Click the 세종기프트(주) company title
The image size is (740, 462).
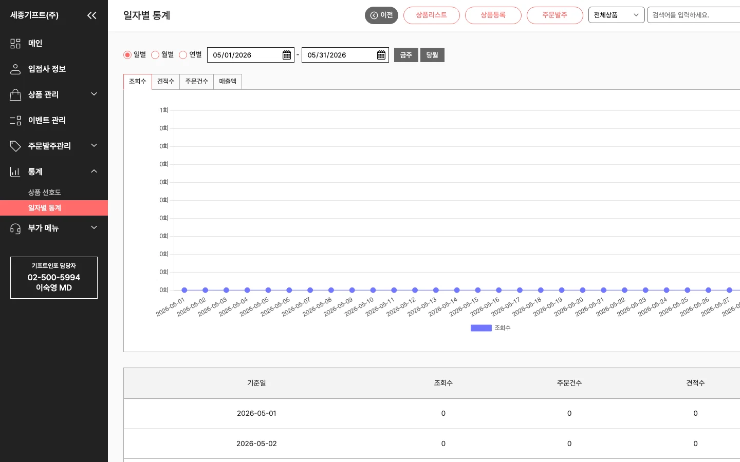point(34,15)
